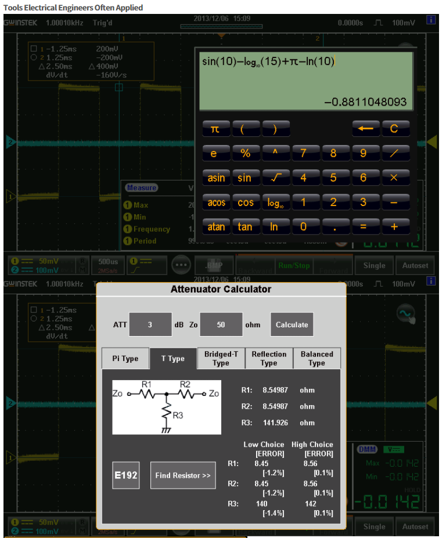Click the Calculate button in Attenuator Calculator

[292, 325]
